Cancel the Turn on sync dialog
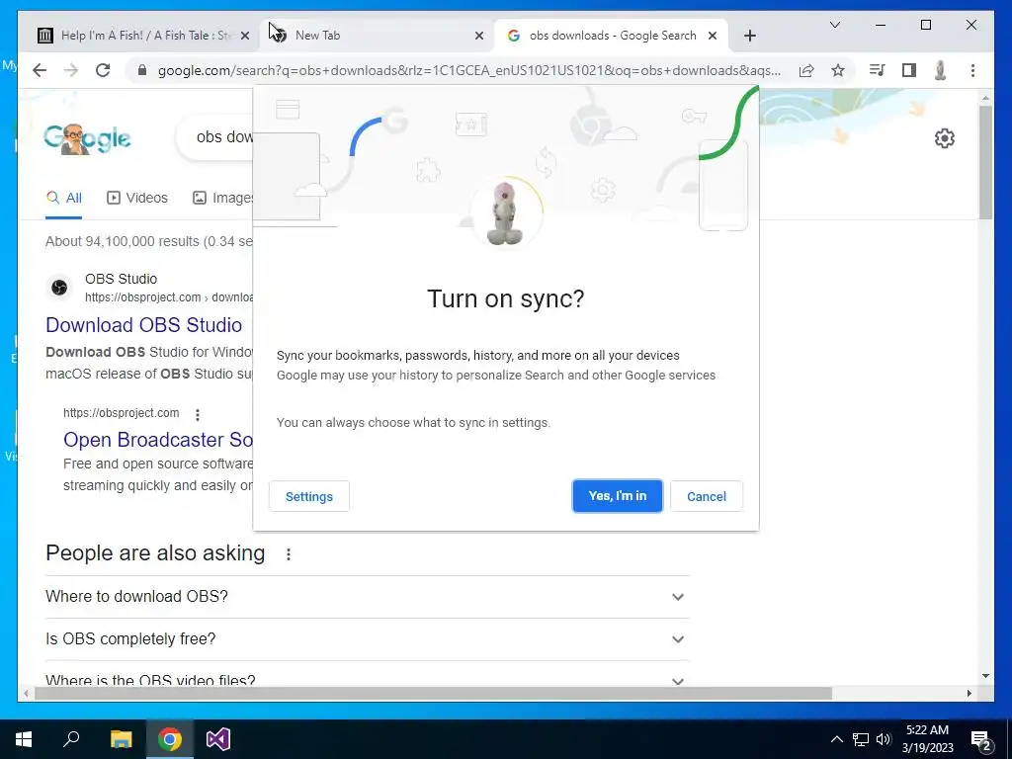 (706, 496)
